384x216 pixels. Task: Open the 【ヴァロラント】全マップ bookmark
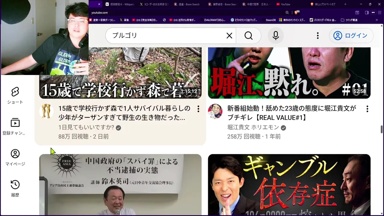tap(244, 20)
